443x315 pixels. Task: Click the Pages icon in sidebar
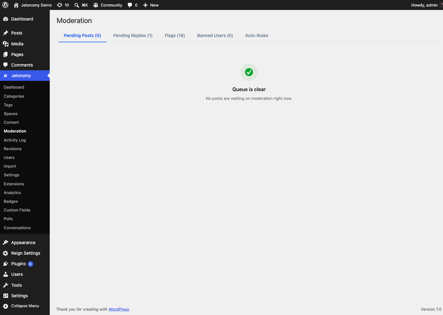click(x=6, y=54)
